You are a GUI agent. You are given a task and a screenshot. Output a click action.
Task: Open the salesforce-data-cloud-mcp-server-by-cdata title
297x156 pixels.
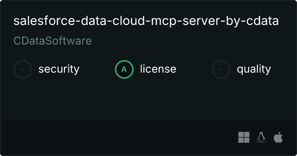[146, 21]
